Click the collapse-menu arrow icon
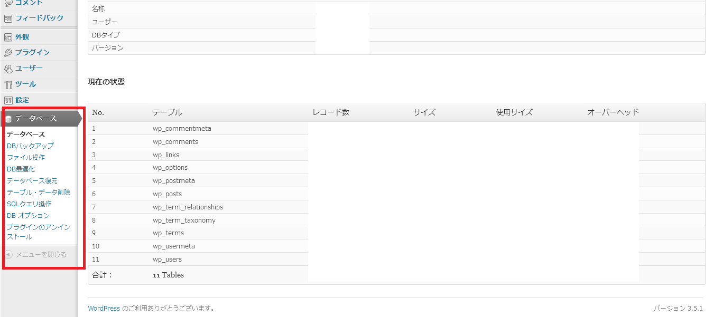 [x=8, y=255]
